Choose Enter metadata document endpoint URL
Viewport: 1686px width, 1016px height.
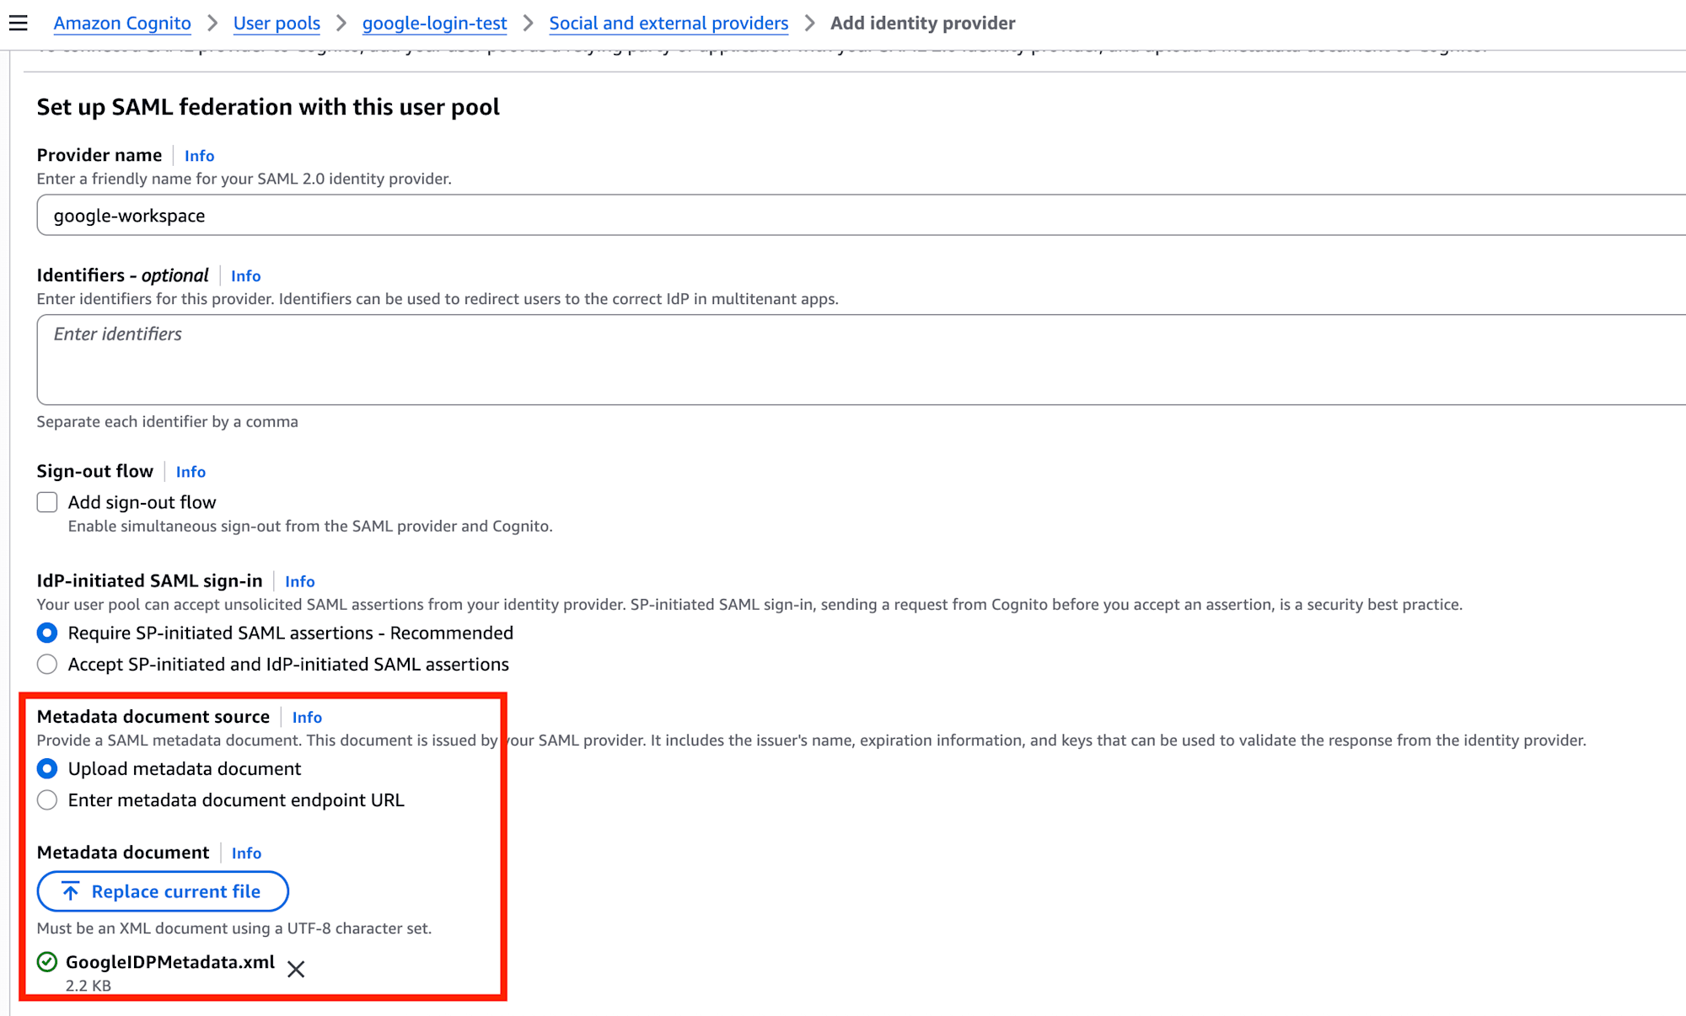click(x=47, y=800)
